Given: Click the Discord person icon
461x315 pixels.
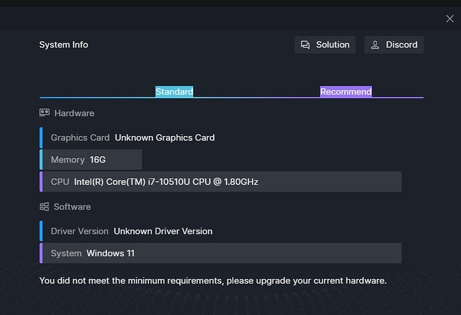Looking at the screenshot, I should (375, 45).
